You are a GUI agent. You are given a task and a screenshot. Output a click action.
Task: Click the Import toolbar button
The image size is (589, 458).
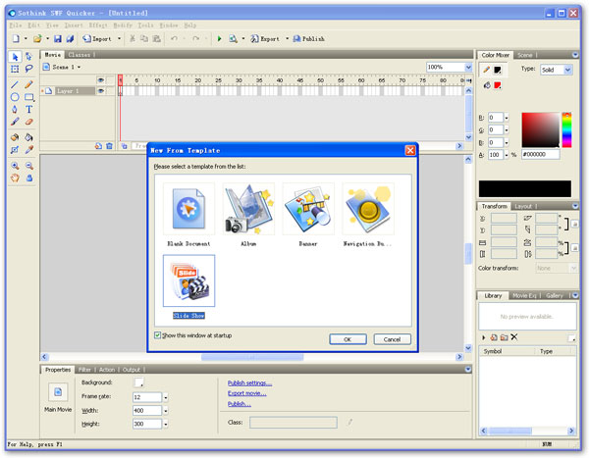[x=97, y=38]
